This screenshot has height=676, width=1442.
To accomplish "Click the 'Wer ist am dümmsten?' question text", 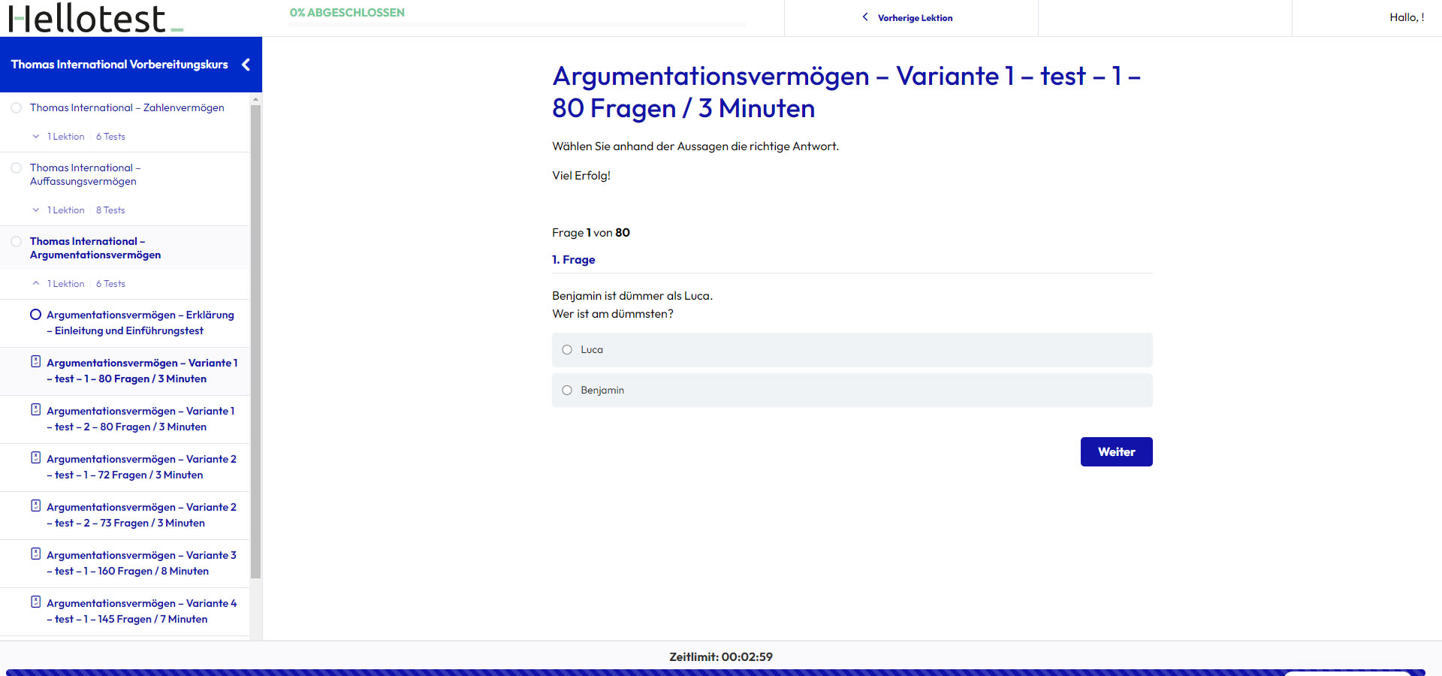I will (613, 314).
